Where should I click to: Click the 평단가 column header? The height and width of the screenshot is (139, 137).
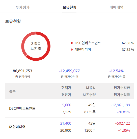pyautogui.click(x=66, y=95)
